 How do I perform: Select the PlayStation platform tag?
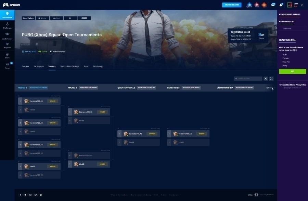click(56, 18)
